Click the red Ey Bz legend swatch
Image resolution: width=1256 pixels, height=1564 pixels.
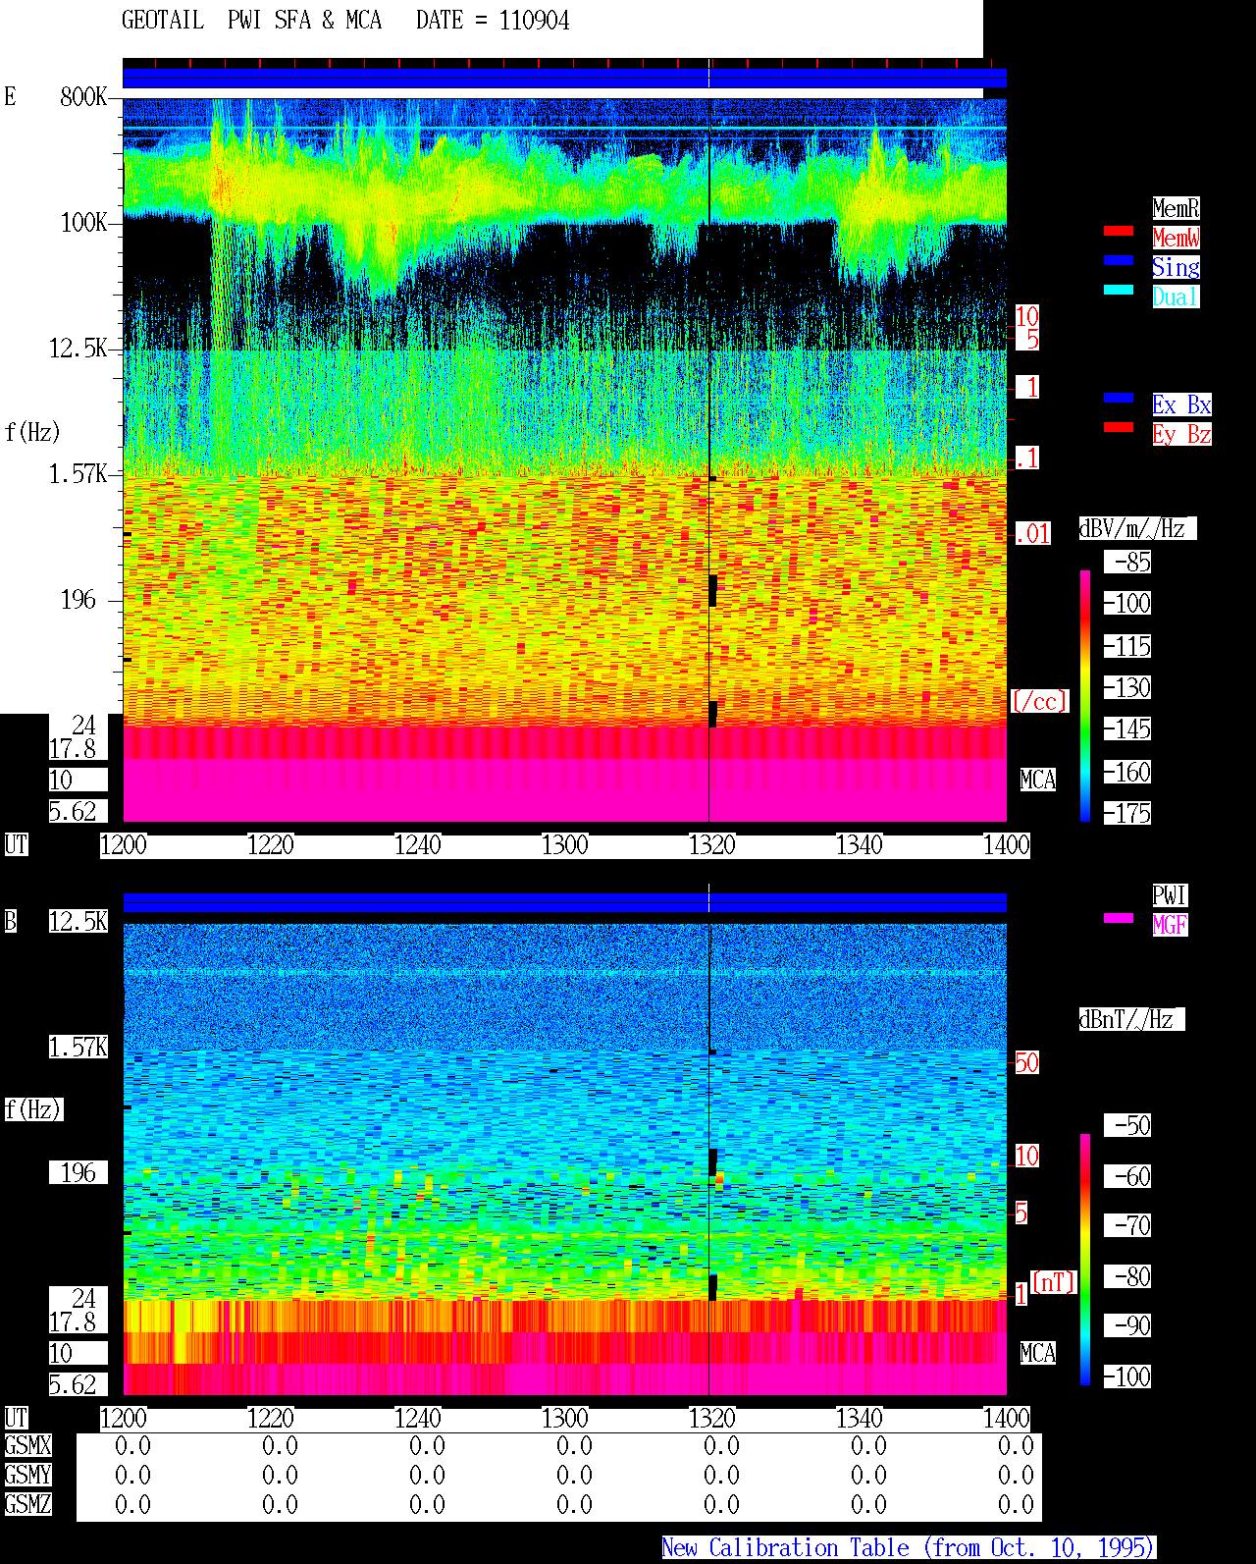1119,427
